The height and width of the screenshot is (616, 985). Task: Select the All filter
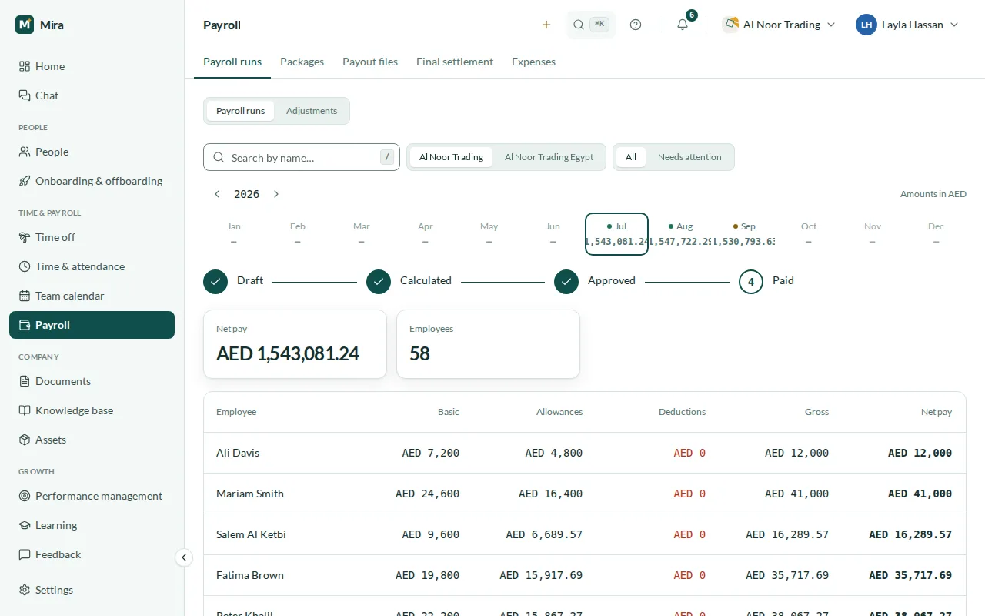631,157
